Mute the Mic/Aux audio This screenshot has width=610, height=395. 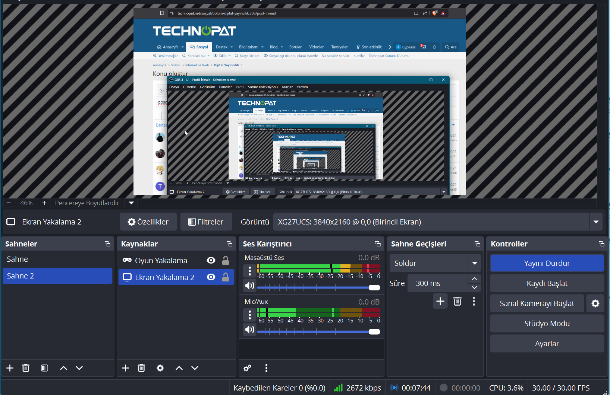point(250,329)
